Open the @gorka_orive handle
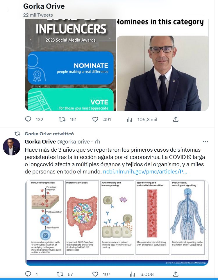The image size is (218, 280). pos(73,142)
